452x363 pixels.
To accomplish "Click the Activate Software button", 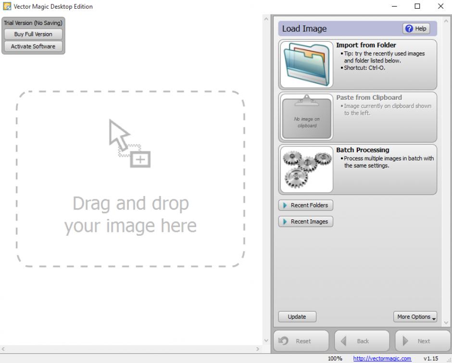I will pos(33,47).
